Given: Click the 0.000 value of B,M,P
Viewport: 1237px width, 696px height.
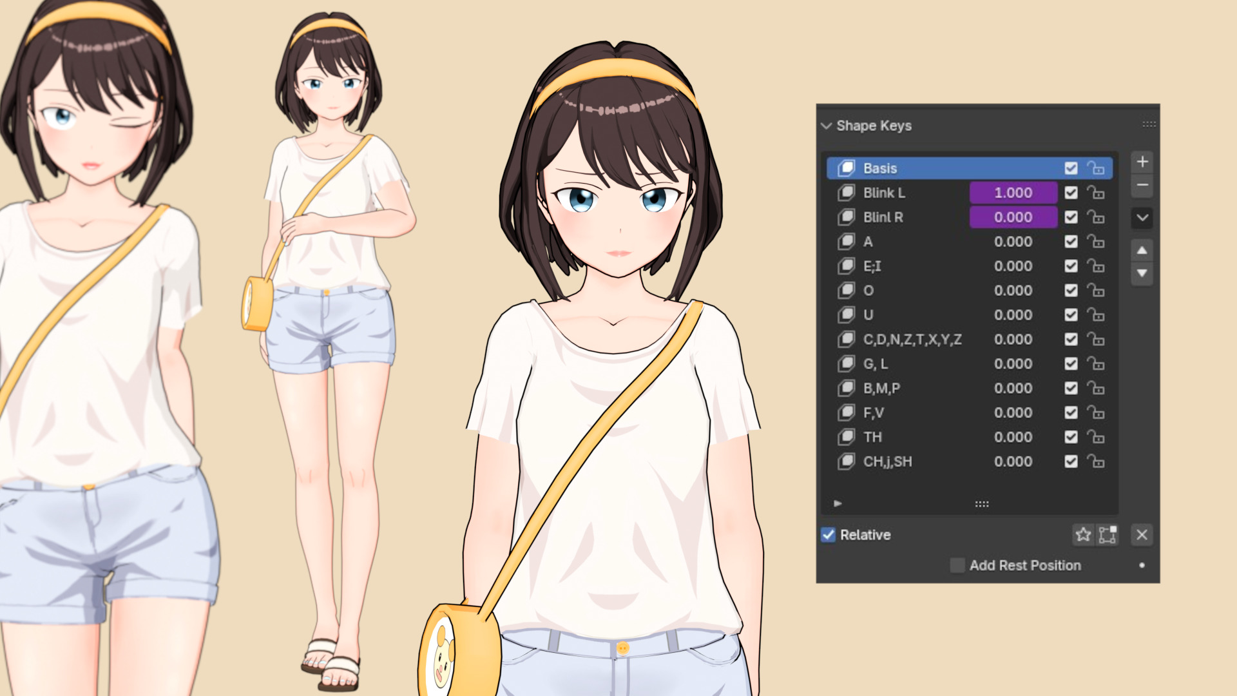Looking at the screenshot, I should 1013,389.
